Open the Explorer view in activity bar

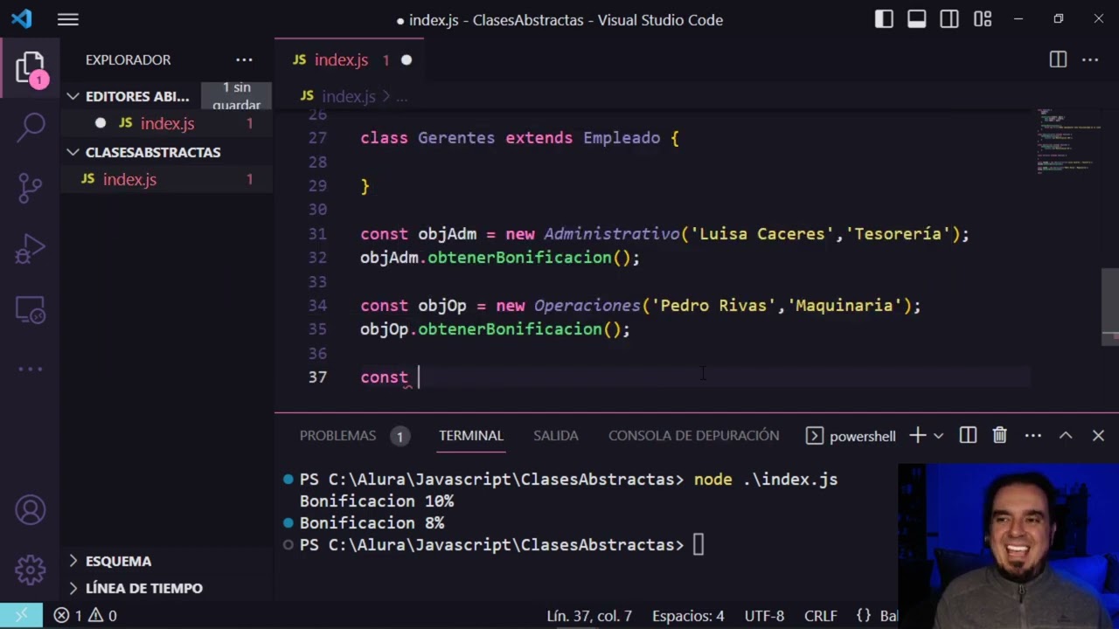tap(30, 68)
